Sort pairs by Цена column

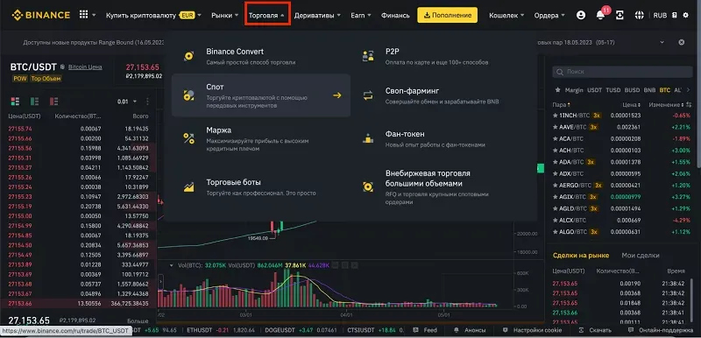pos(632,104)
